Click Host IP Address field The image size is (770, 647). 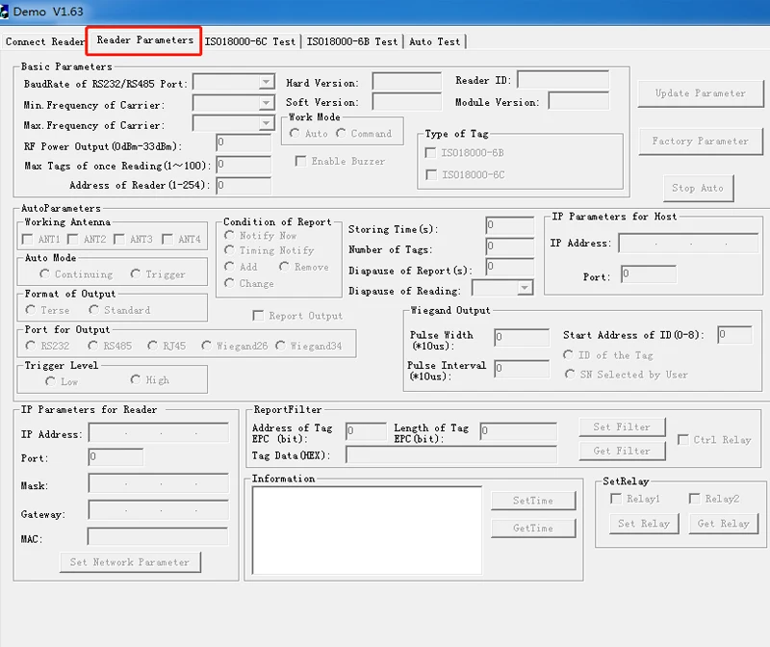point(688,244)
